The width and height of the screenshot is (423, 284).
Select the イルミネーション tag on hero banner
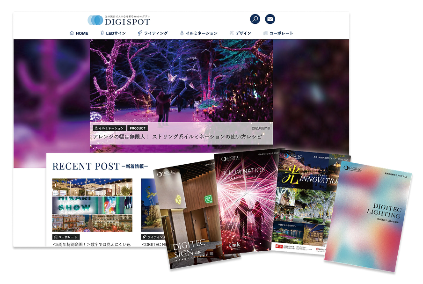click(x=109, y=128)
